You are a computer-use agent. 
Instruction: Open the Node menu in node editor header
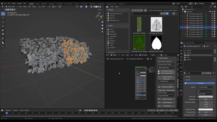click(x=136, y=55)
